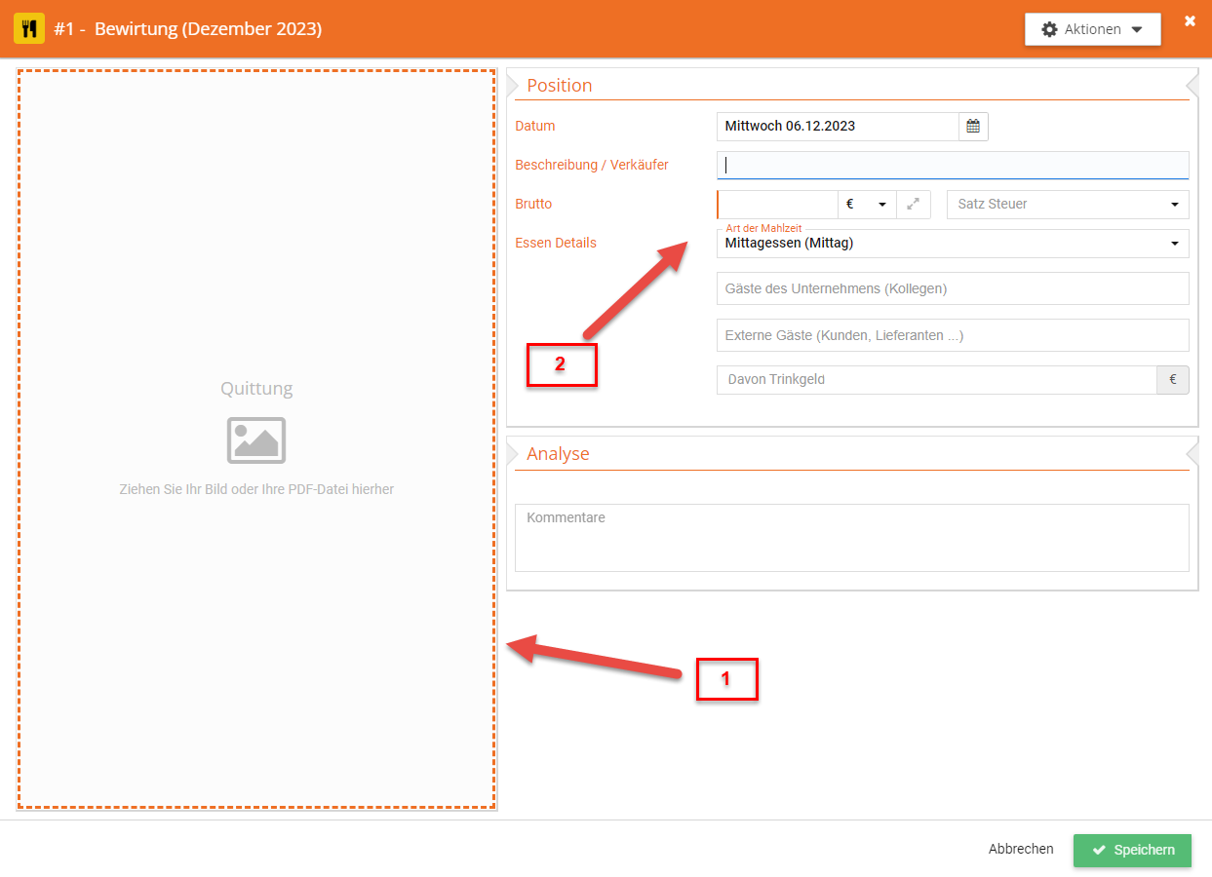
Task: Open the € currency dropdown
Action: [866, 205]
